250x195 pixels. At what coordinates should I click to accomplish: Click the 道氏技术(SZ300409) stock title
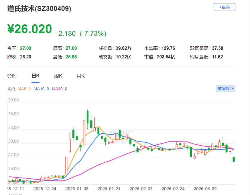[x=39, y=9]
